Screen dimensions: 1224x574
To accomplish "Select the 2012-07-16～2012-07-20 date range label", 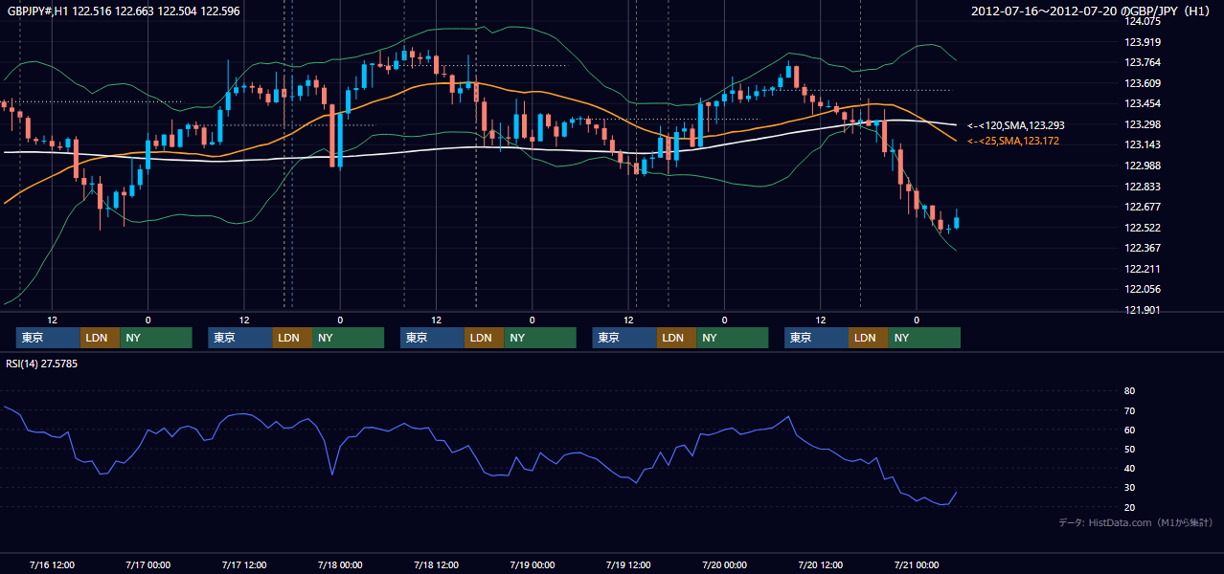I will [x=1043, y=11].
